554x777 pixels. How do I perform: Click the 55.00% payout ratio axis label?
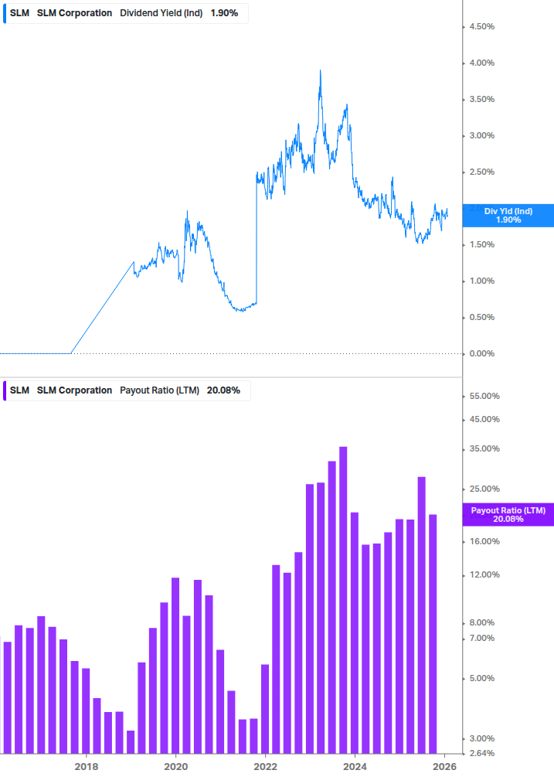coord(484,396)
